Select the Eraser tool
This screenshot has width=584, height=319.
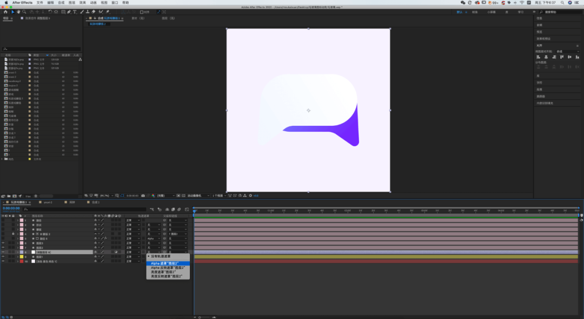click(94, 11)
